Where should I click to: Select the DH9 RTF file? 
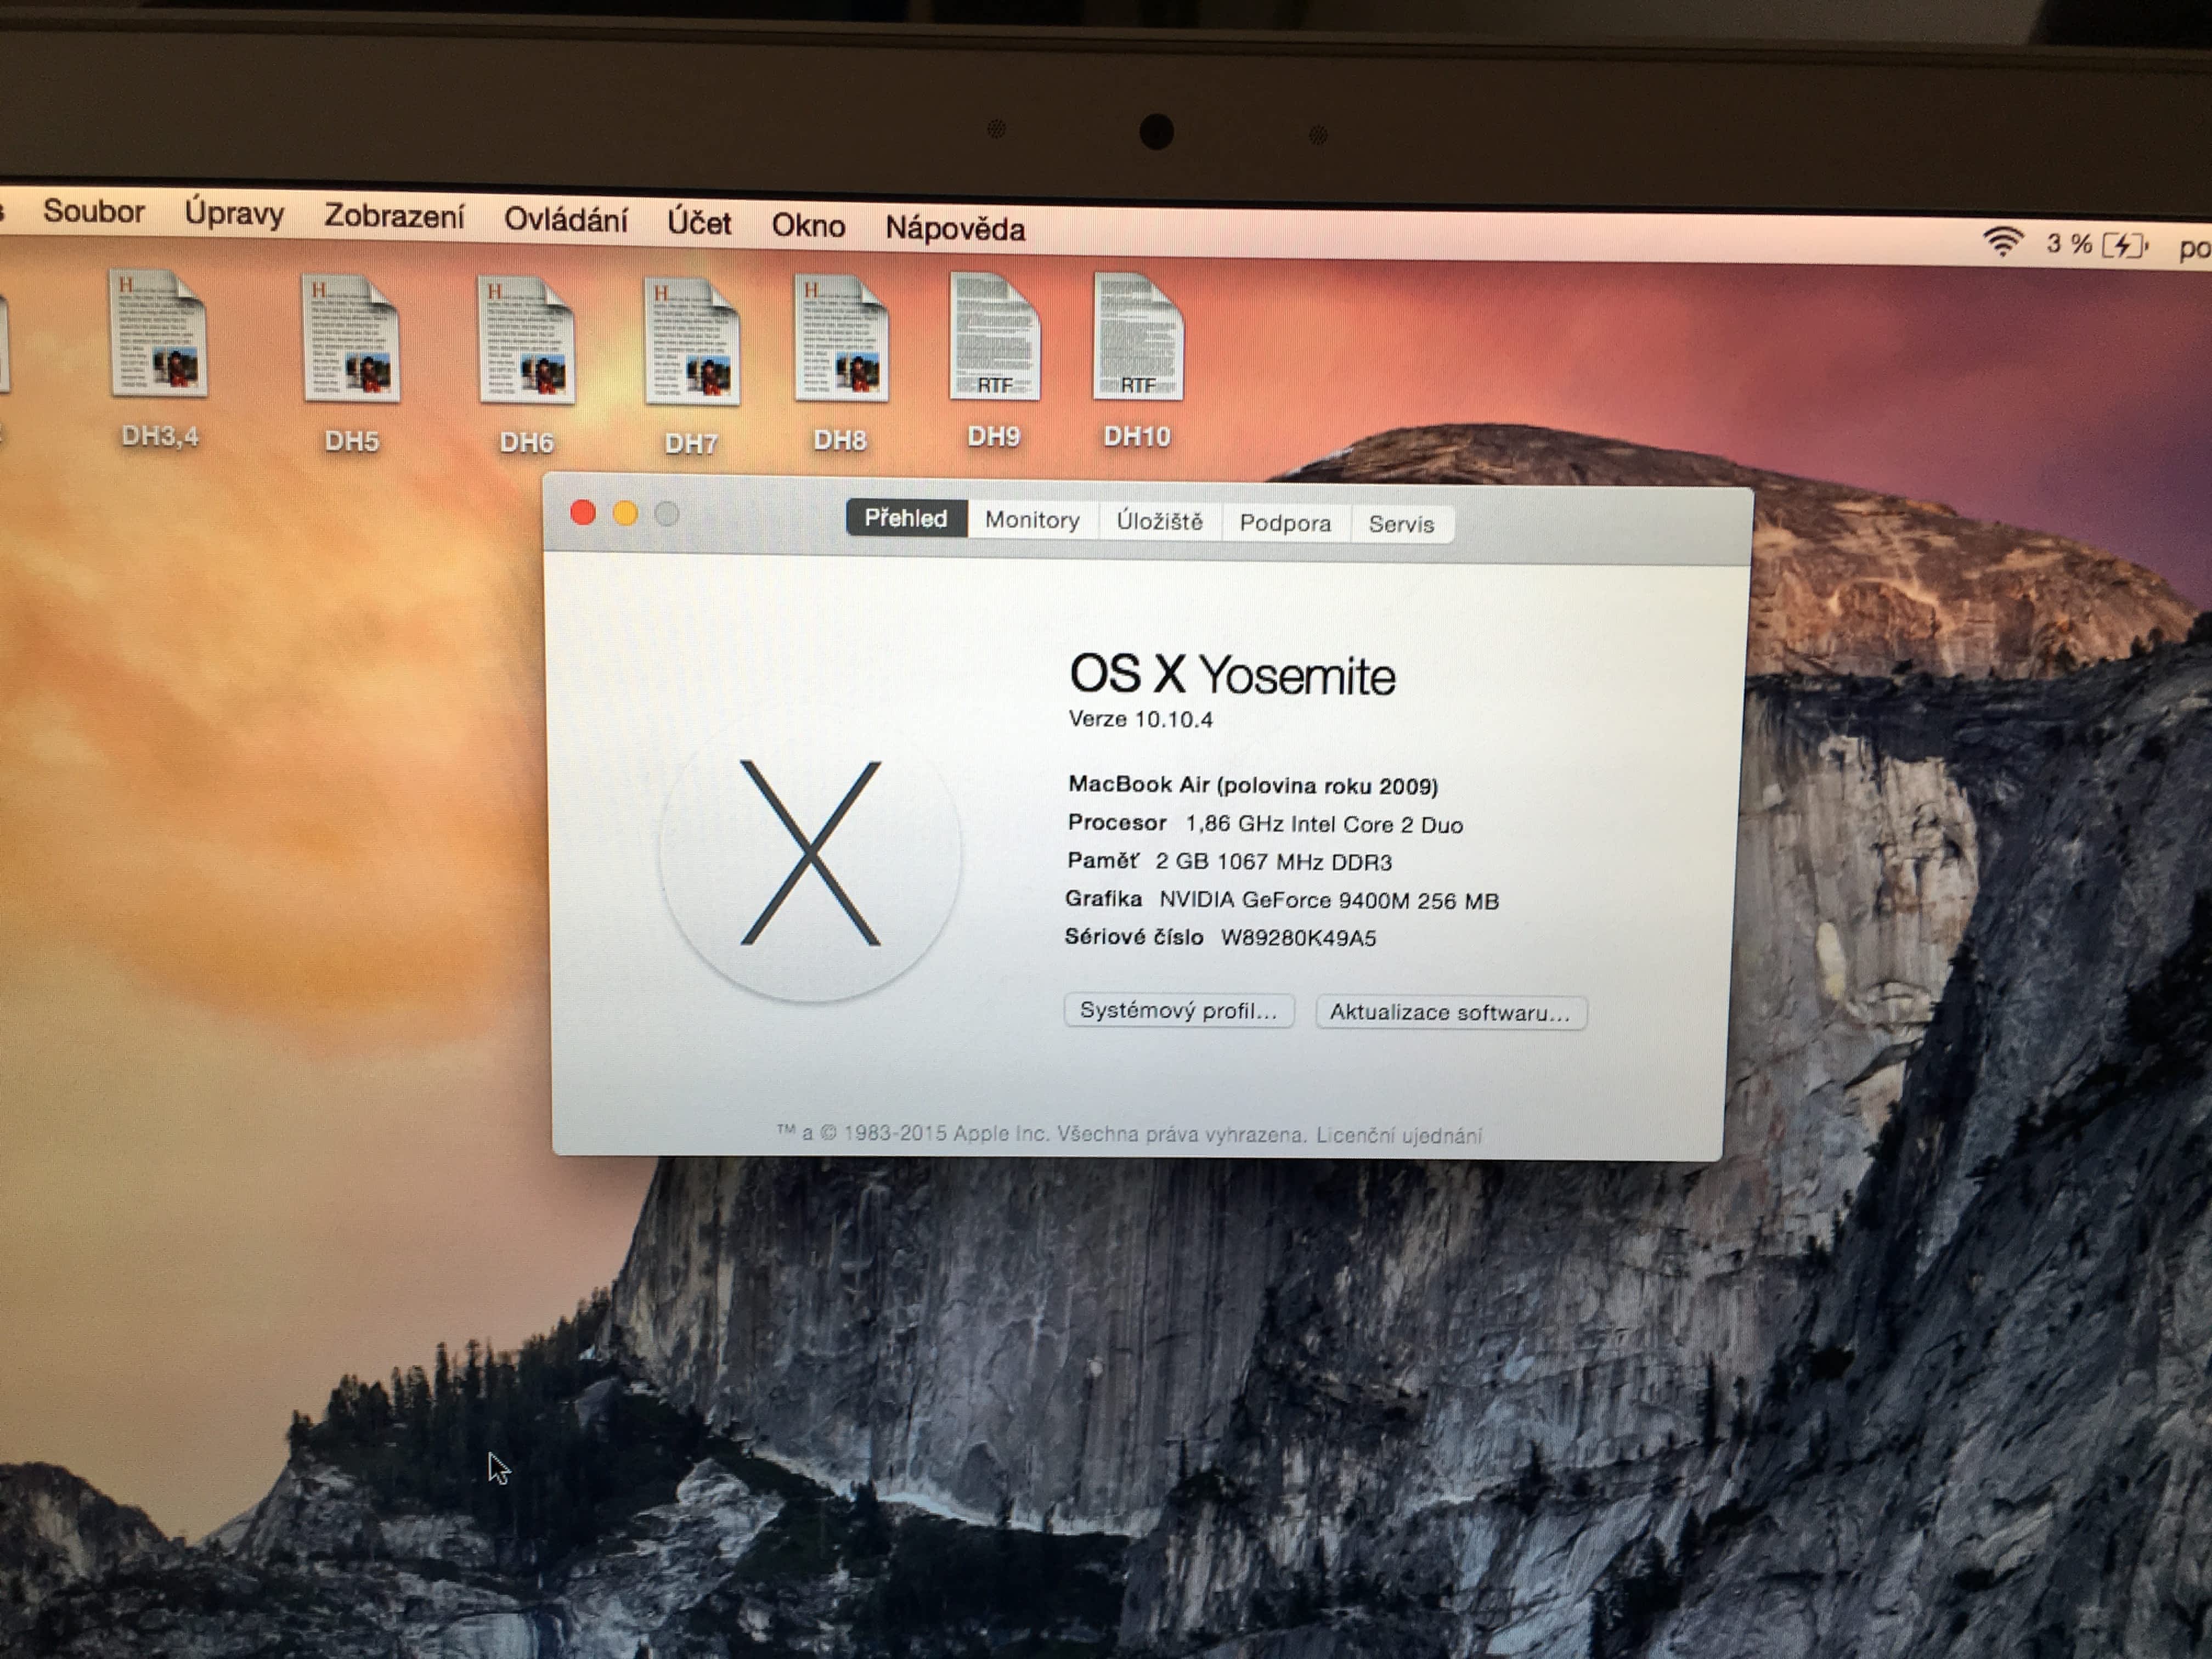click(994, 337)
